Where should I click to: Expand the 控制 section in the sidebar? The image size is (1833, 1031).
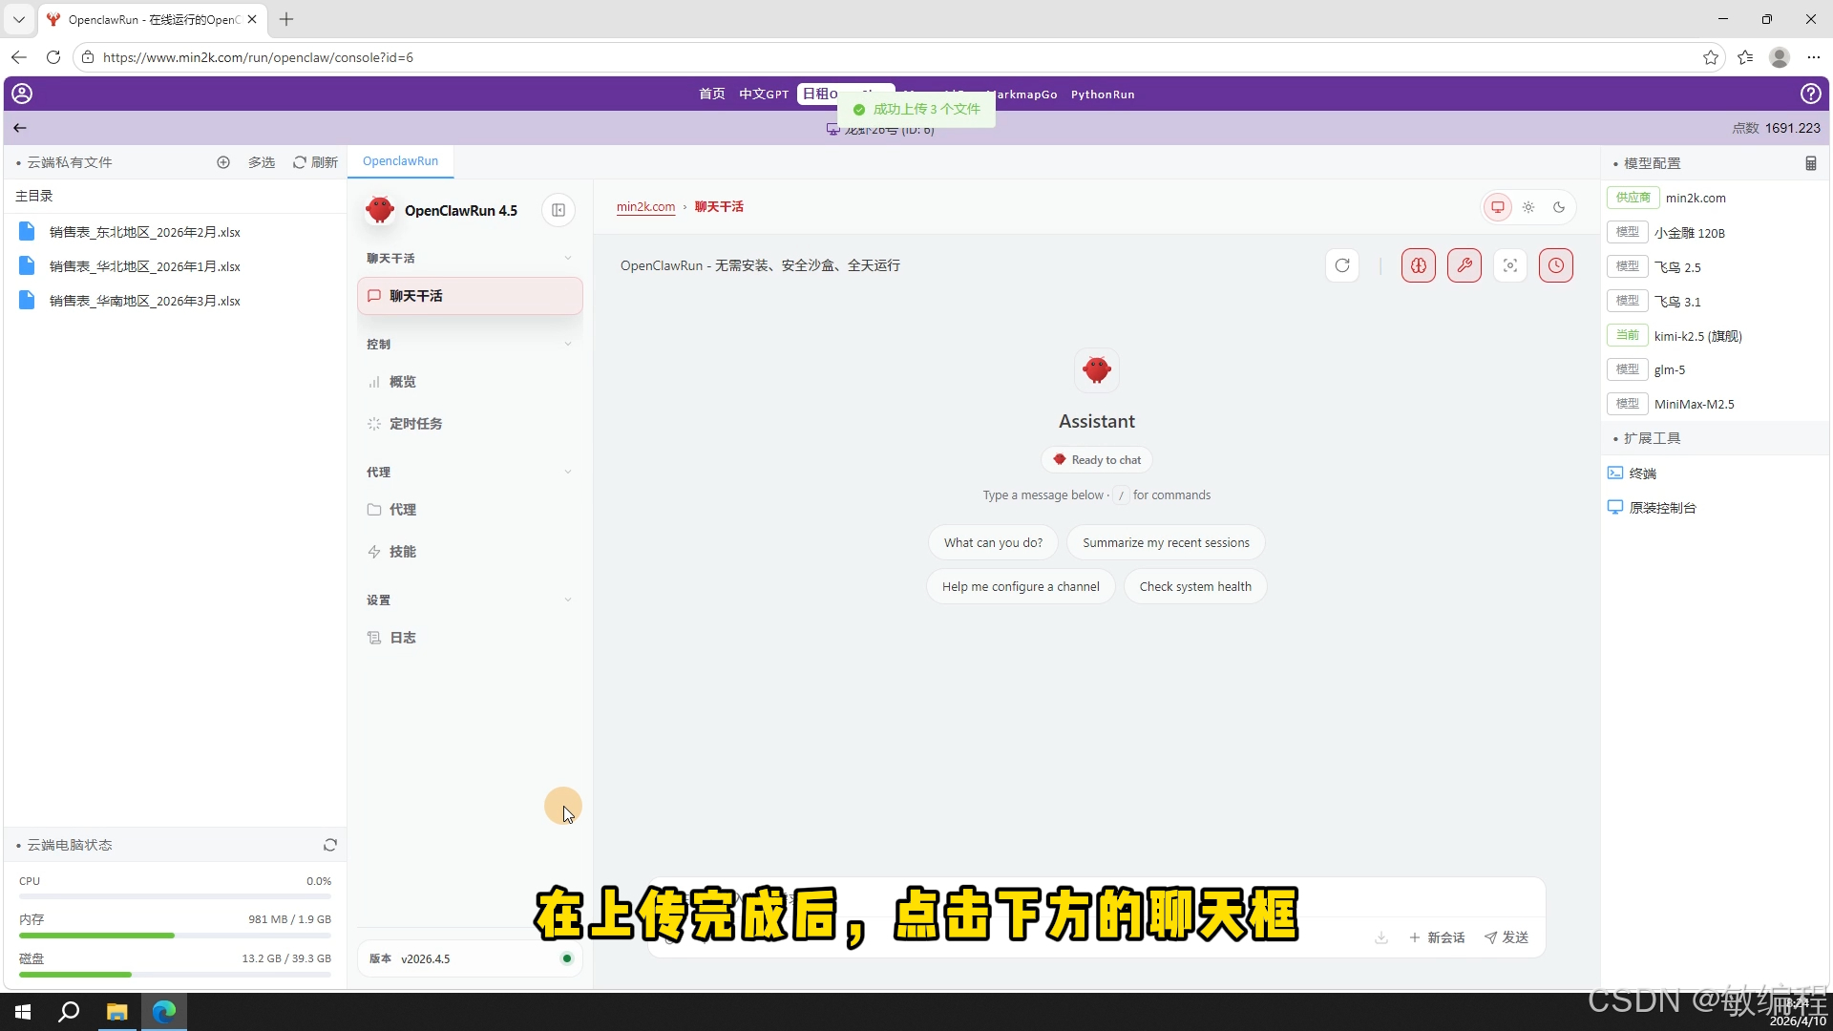[569, 344]
